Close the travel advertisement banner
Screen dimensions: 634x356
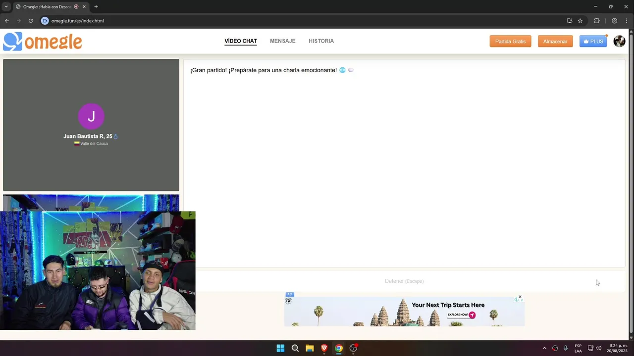coord(520,297)
